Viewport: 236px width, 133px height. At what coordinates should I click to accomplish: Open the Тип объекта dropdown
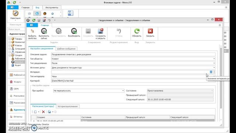(x=214, y=59)
